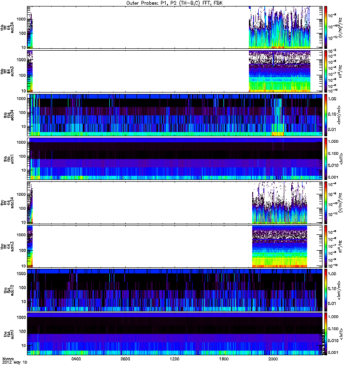Click the color bar of the thc fff edc34 panel

[326, 203]
